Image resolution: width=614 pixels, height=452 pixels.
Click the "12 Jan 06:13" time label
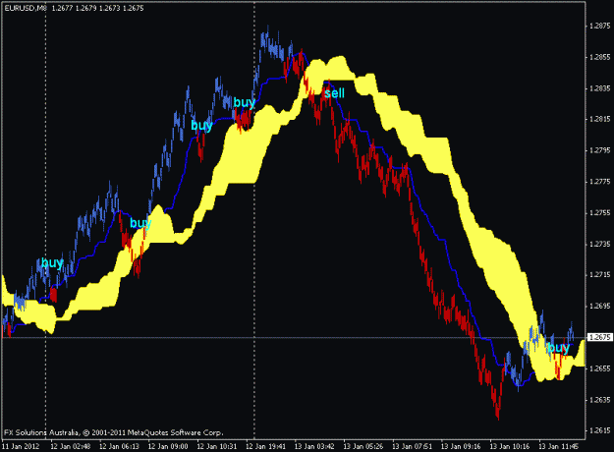(x=119, y=446)
